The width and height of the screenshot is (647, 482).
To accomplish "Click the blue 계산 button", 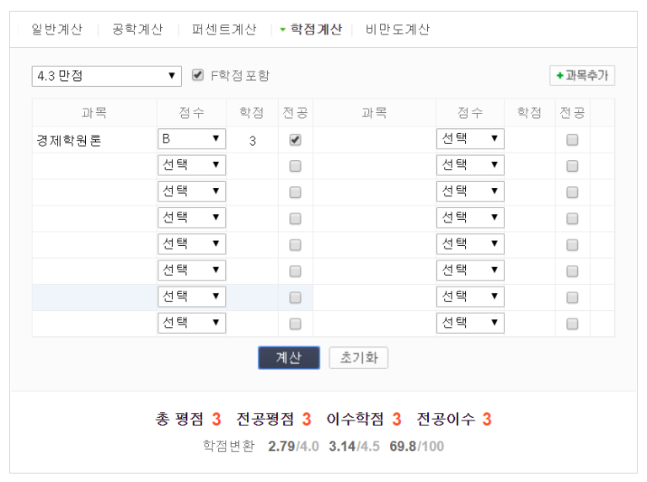I will click(289, 357).
